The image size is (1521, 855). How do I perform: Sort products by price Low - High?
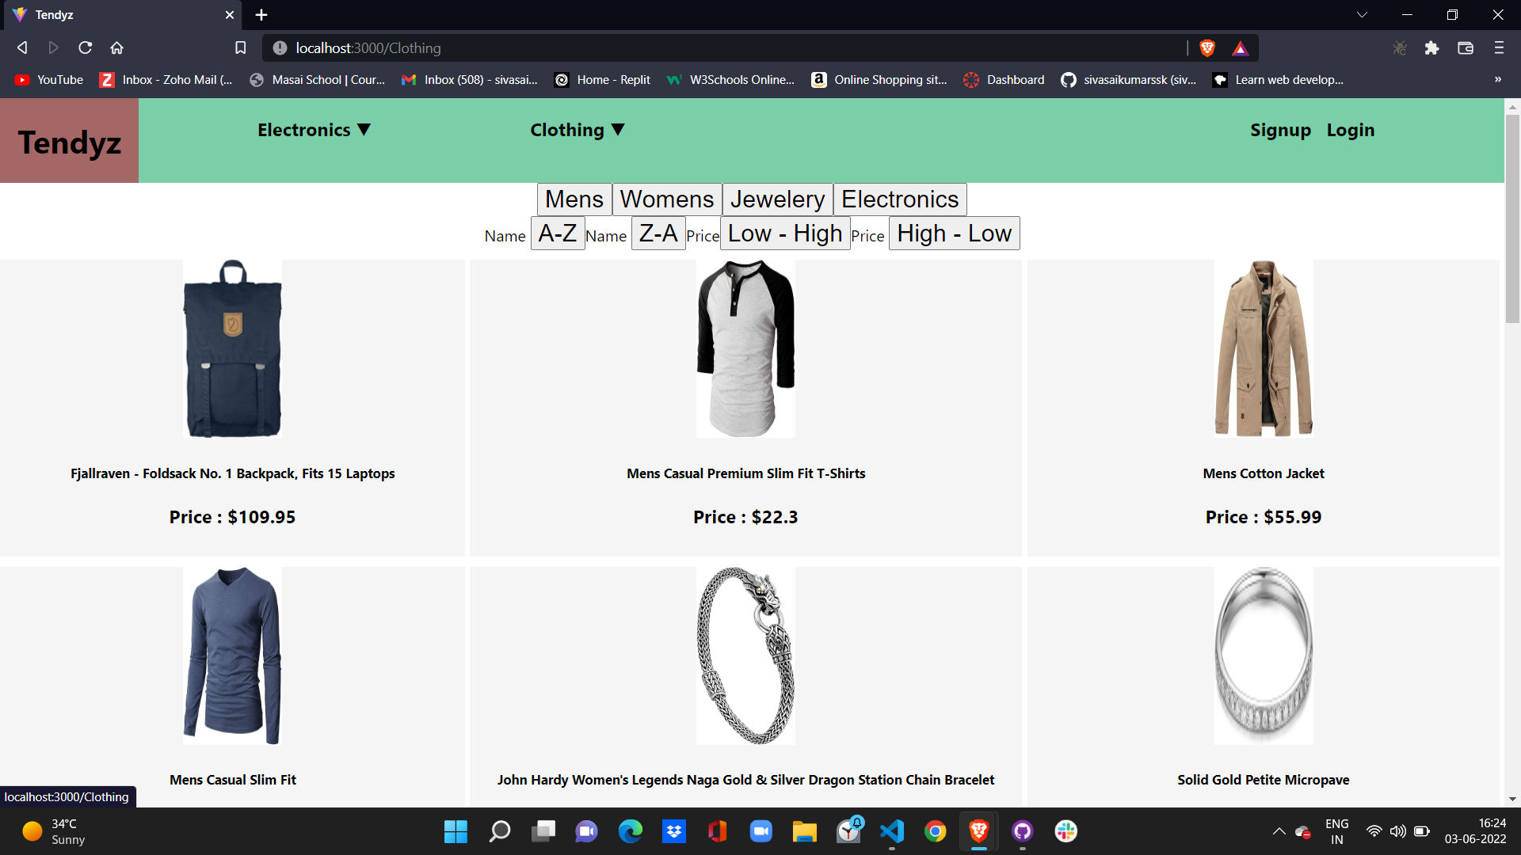(784, 234)
